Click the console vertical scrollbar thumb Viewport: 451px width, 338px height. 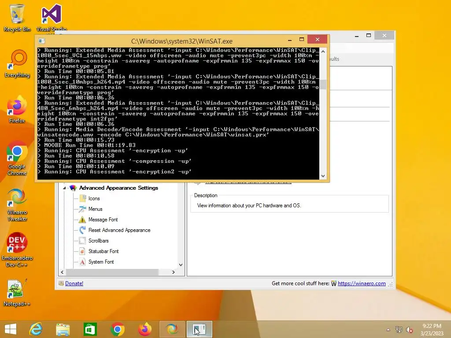323,84
